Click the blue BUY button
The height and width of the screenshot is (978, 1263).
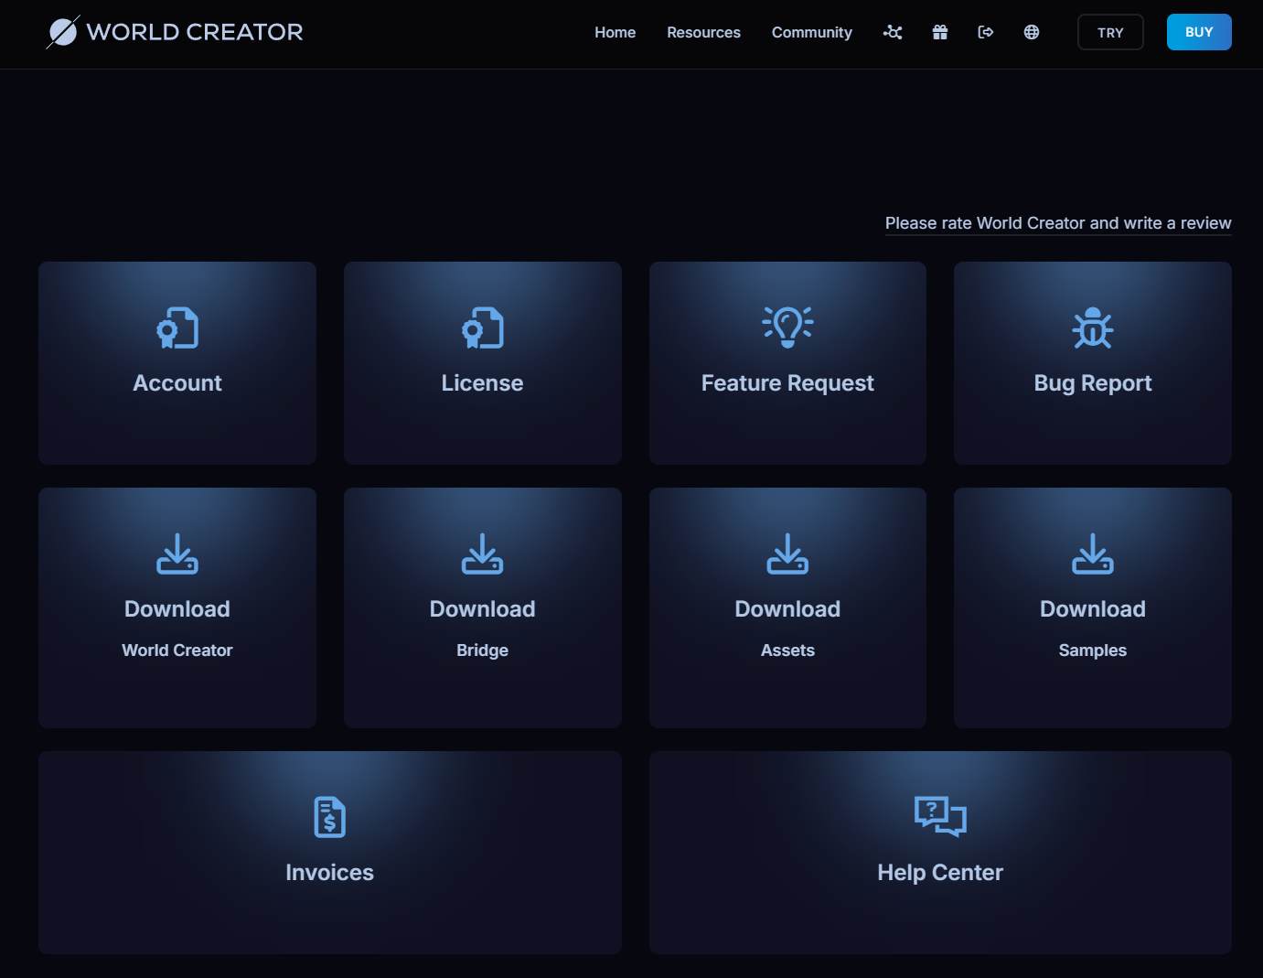pyautogui.click(x=1199, y=32)
